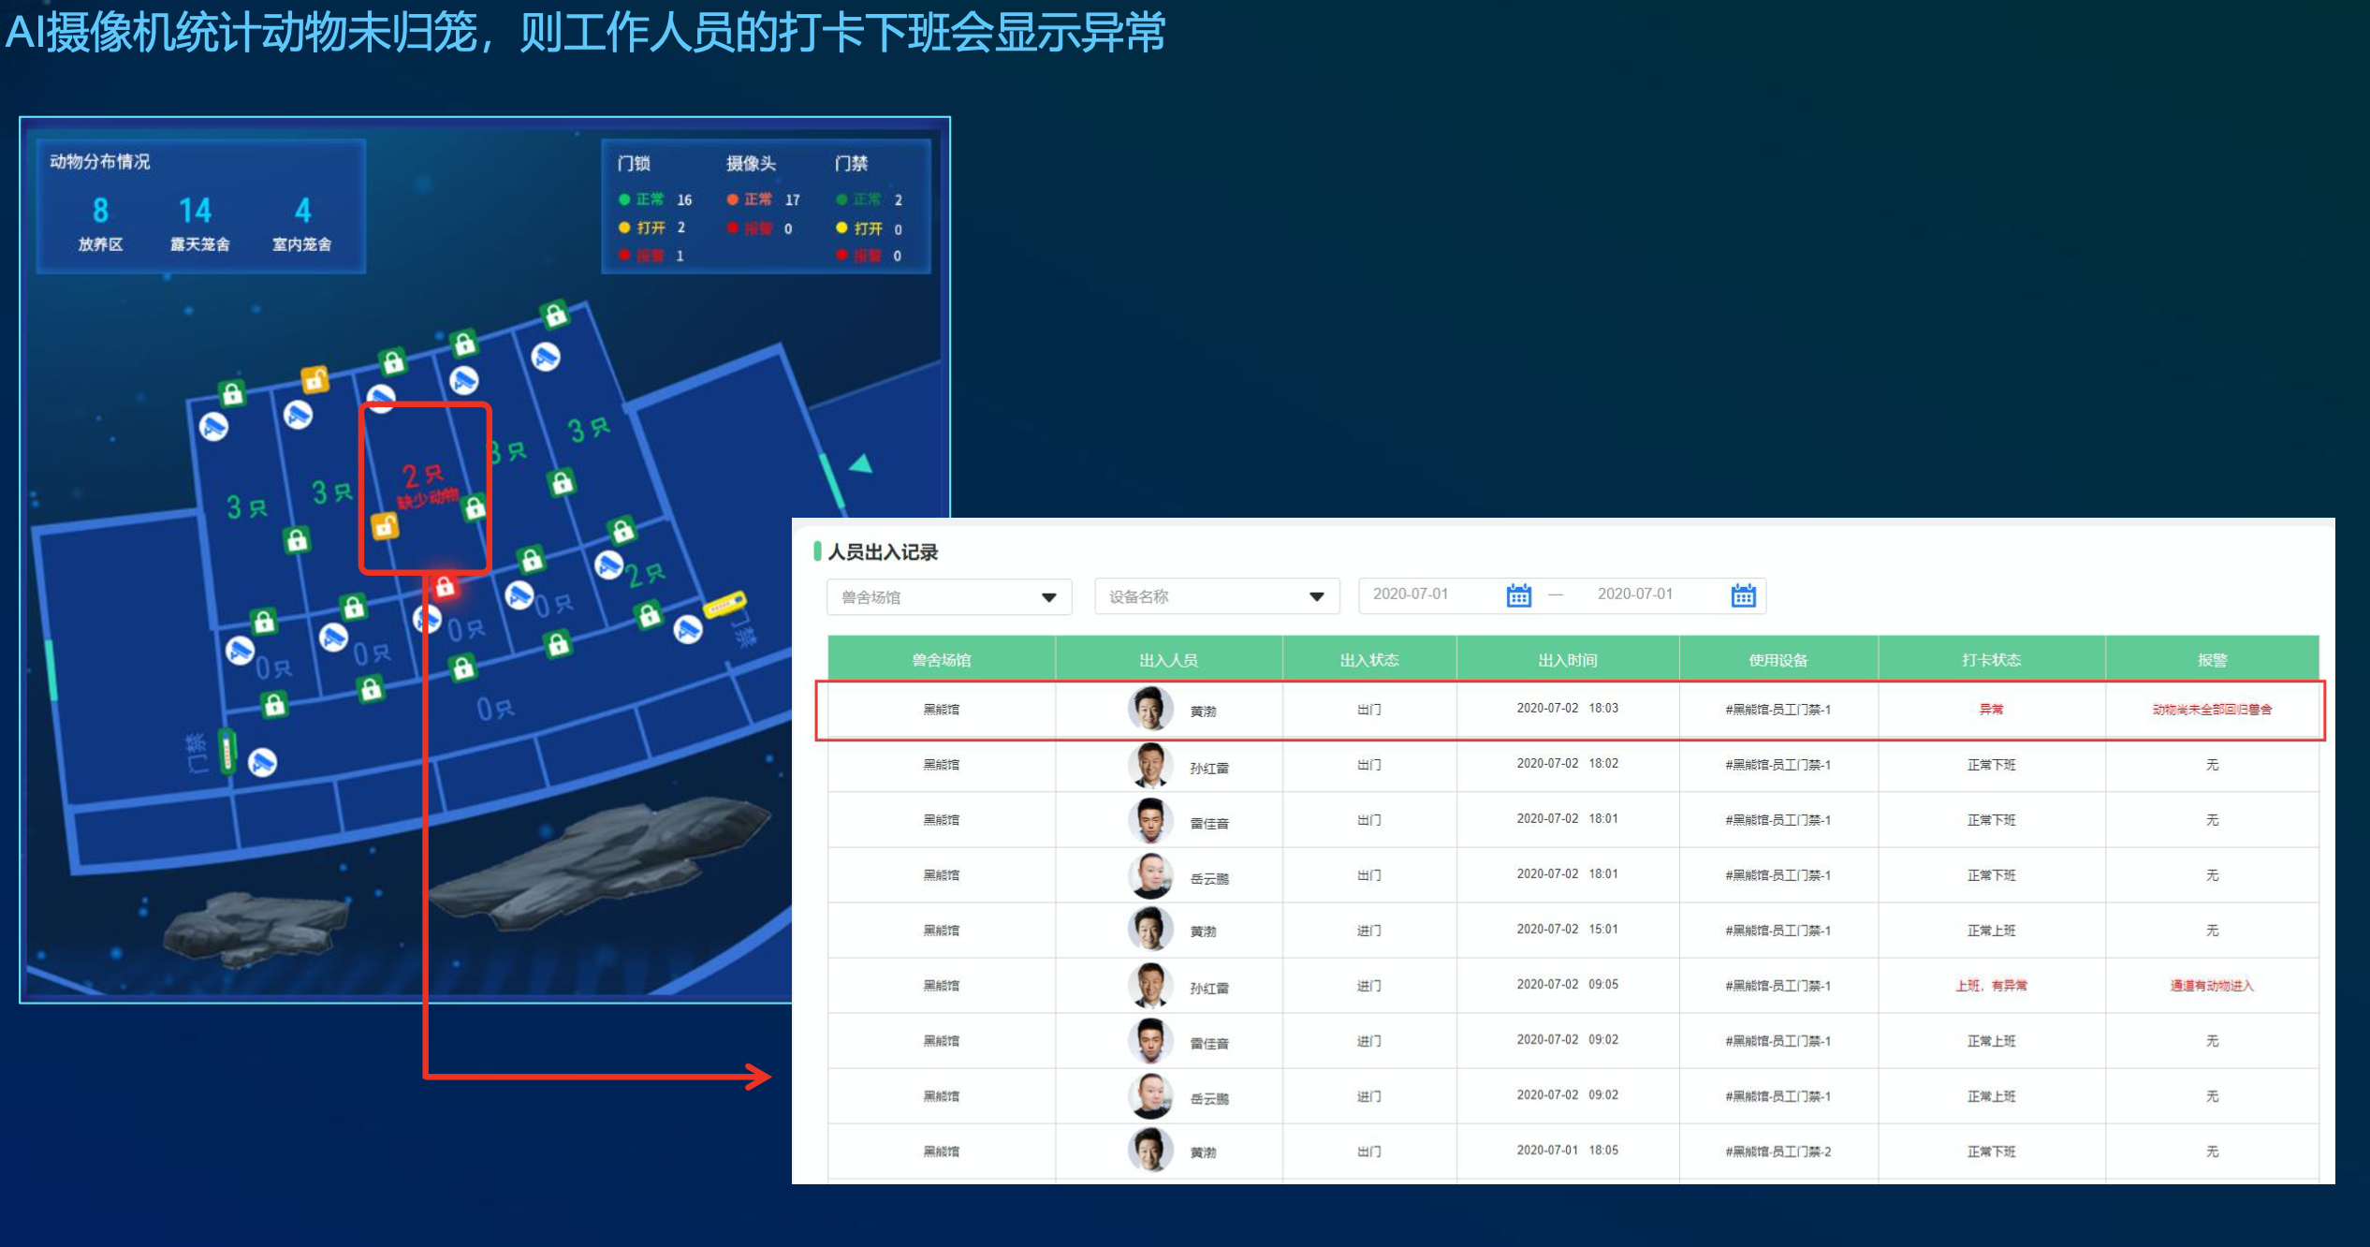Click bottom-most green padlock left of lone 0只

click(273, 704)
